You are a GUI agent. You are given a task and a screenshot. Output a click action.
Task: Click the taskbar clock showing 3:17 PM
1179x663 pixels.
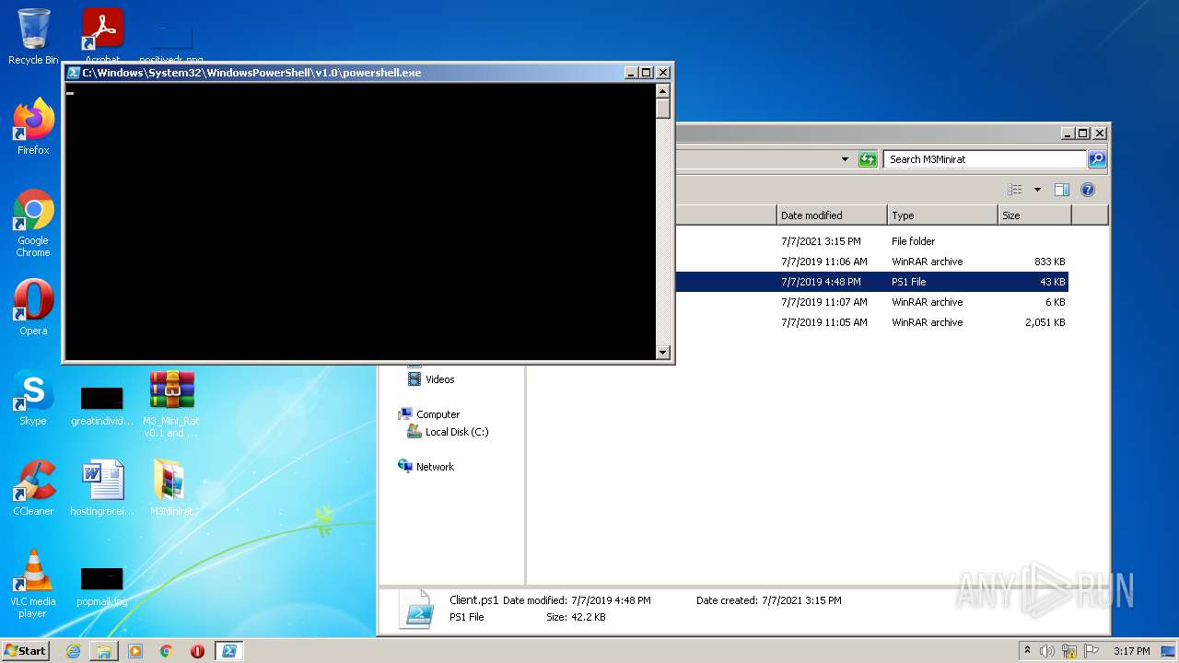[1131, 651]
